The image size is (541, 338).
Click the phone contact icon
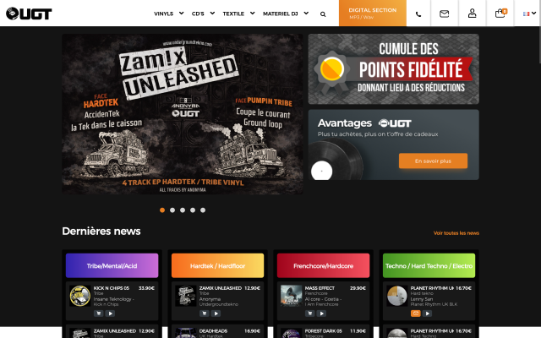(418, 14)
